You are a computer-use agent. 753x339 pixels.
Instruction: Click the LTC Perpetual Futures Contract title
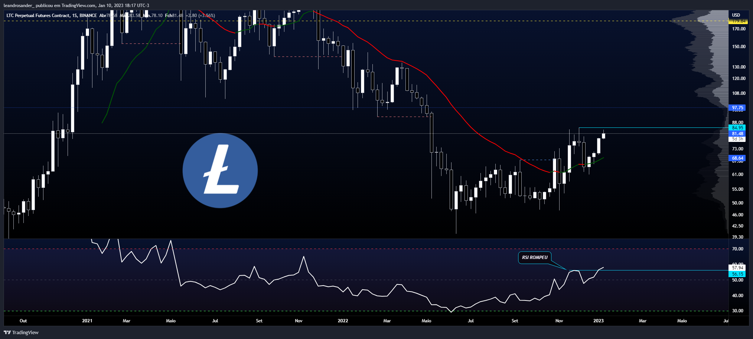38,16
